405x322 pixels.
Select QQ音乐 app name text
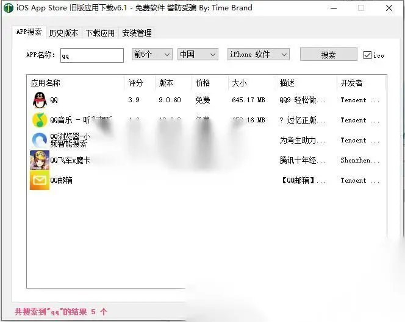(81, 120)
